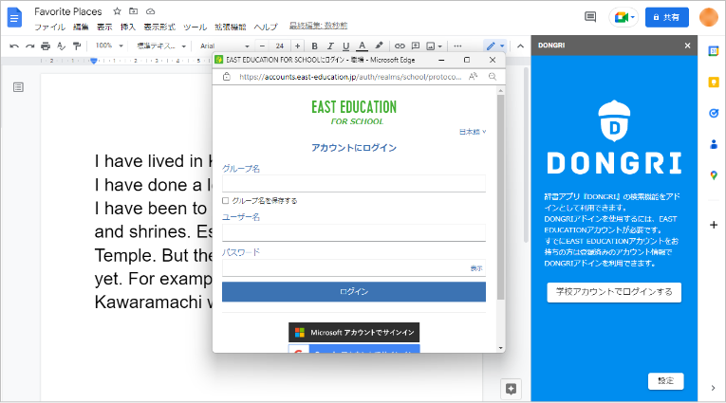Open the 表示 menu
This screenshot has width=726, height=403.
[104, 27]
